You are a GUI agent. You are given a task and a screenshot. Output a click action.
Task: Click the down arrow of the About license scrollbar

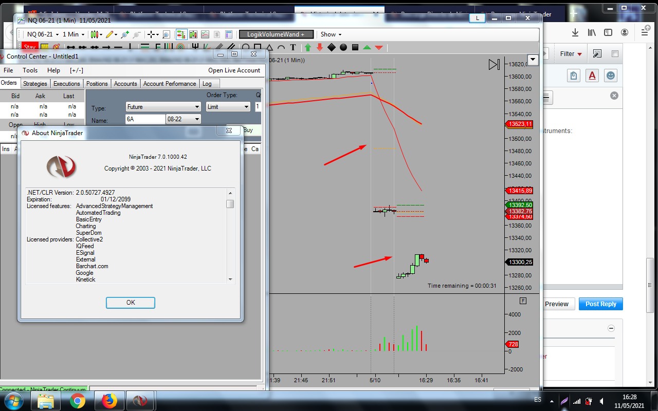pyautogui.click(x=230, y=279)
